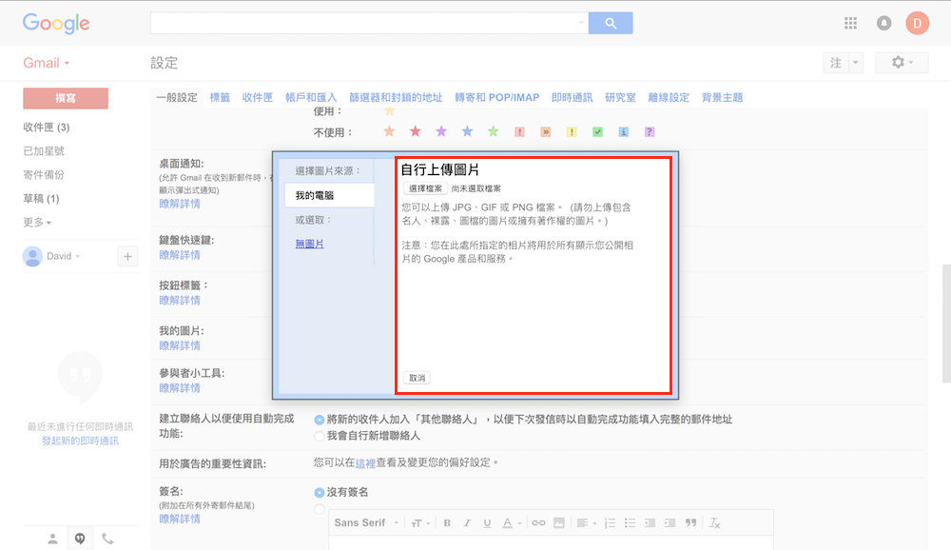951x550 pixels.
Task: Click 選擇檔案 to choose a file
Action: click(x=424, y=188)
